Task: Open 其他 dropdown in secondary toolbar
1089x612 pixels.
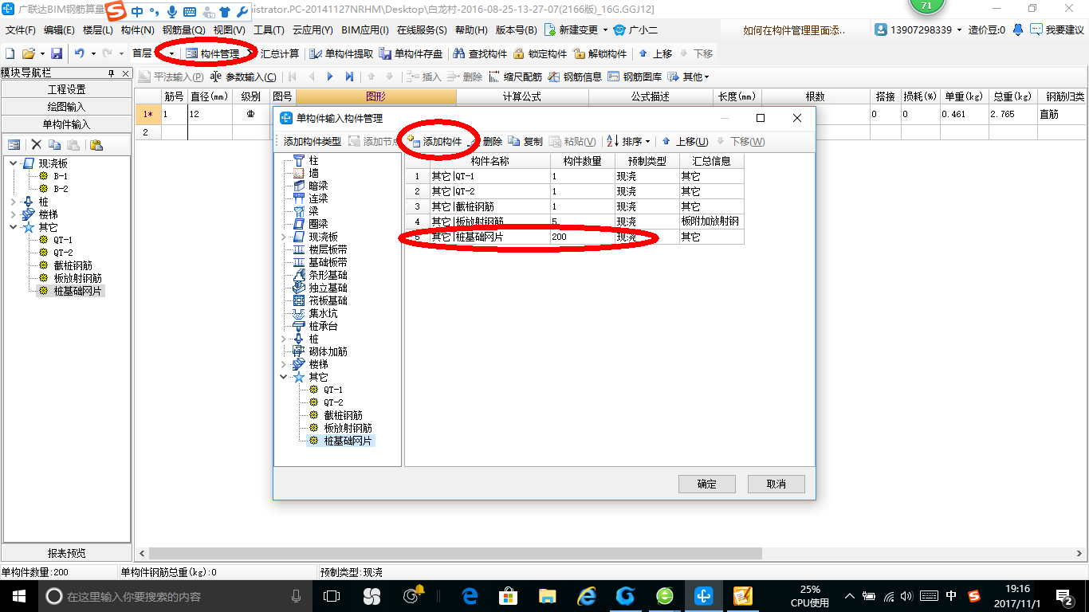Action: [x=688, y=76]
